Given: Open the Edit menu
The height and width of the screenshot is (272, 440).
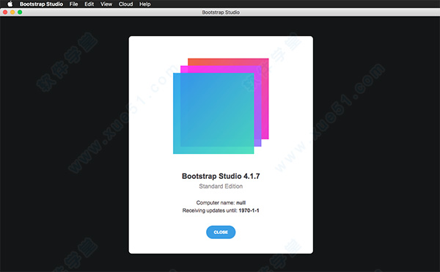Looking at the screenshot, I should tap(89, 4).
